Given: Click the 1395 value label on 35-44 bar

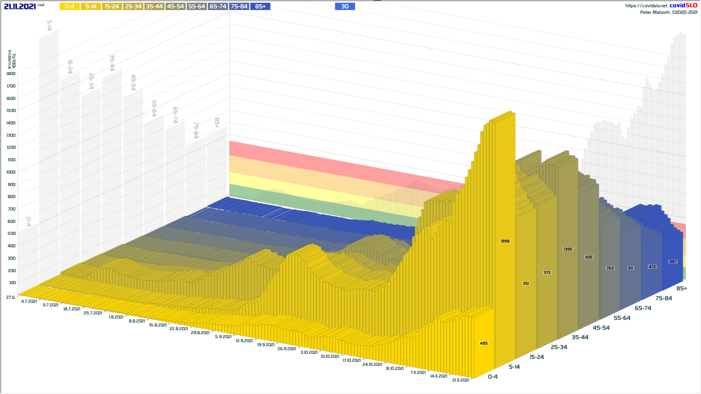Looking at the screenshot, I should point(568,249).
